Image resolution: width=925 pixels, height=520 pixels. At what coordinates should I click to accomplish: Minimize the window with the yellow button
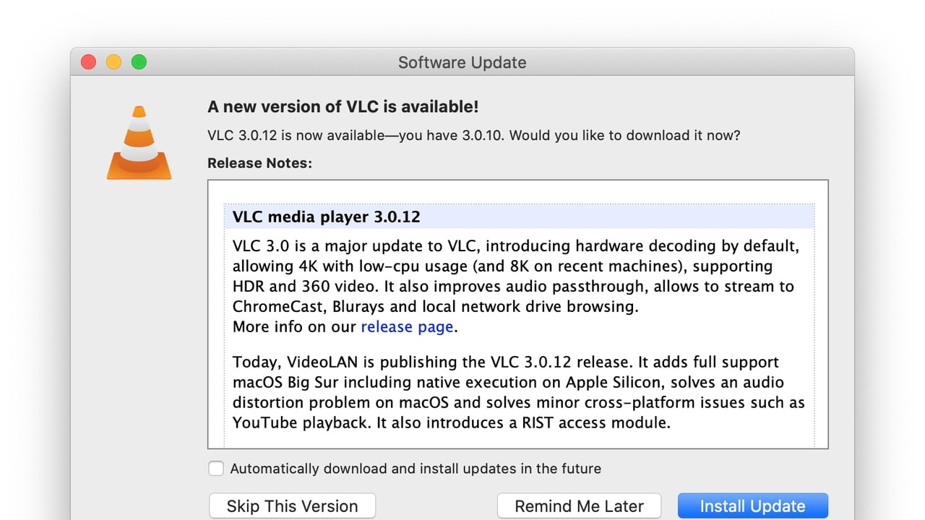click(x=113, y=62)
